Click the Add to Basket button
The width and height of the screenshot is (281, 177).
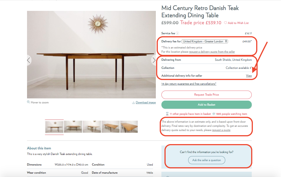click(x=207, y=105)
